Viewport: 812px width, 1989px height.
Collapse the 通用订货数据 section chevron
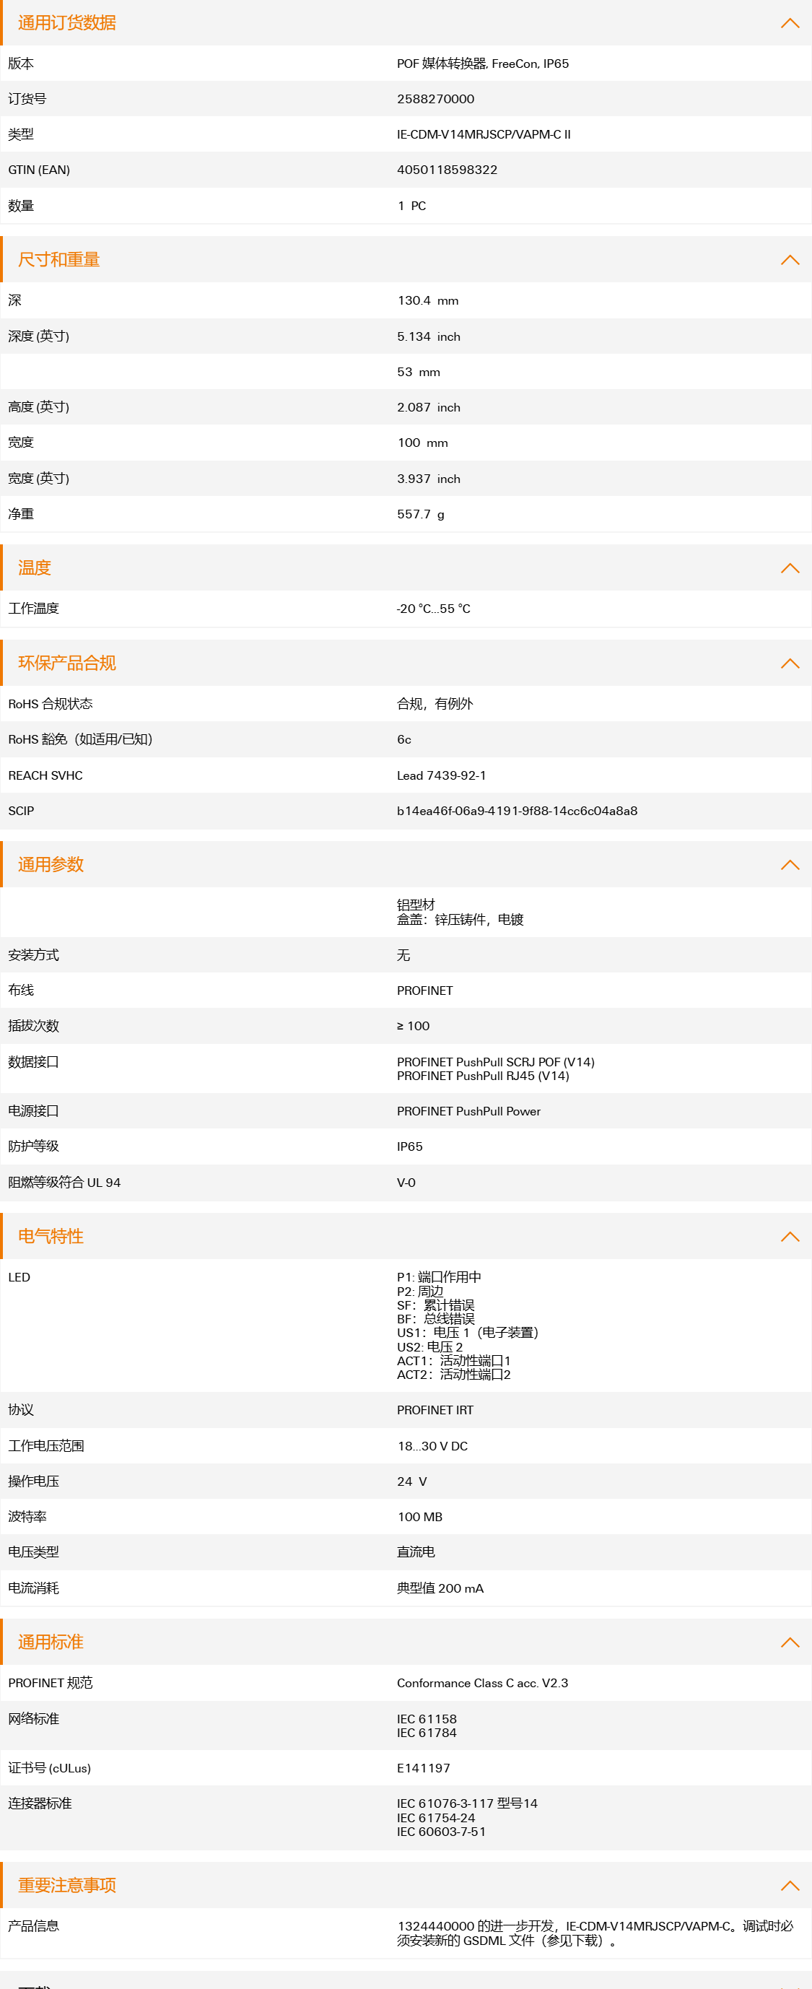[x=790, y=23]
